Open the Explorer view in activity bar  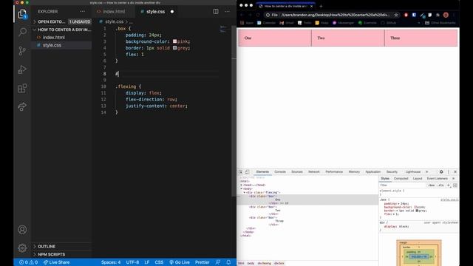click(22, 14)
